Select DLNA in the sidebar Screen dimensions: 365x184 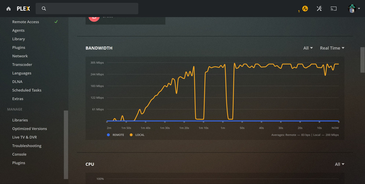coord(17,82)
